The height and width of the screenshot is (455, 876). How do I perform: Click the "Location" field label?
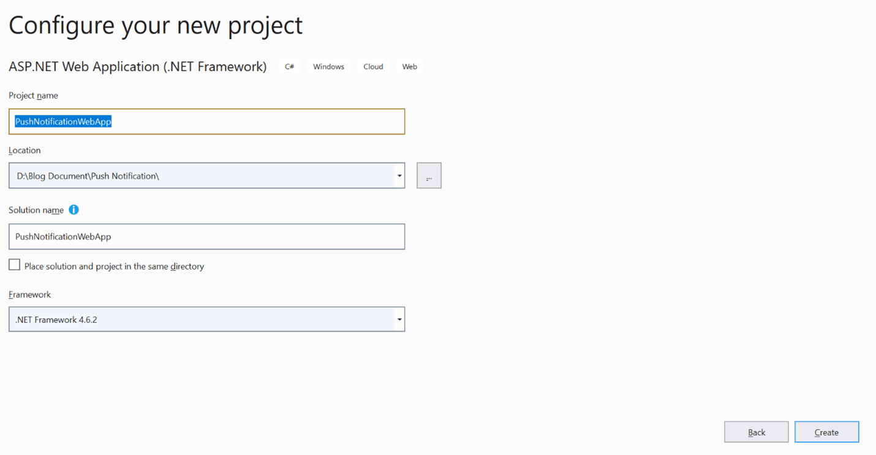[x=25, y=150]
